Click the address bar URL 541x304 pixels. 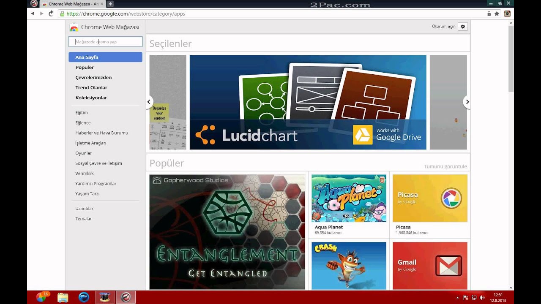pos(126,14)
